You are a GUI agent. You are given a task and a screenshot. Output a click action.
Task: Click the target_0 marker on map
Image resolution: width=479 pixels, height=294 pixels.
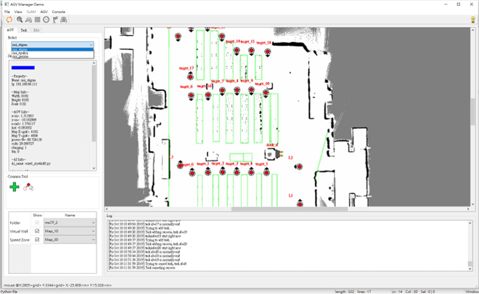(192, 173)
